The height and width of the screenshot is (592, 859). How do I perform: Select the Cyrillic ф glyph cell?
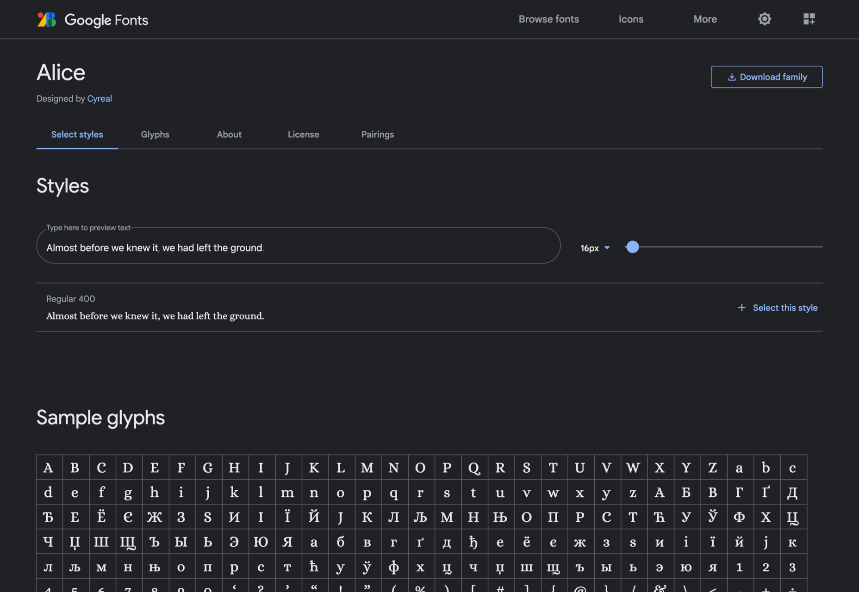click(394, 567)
